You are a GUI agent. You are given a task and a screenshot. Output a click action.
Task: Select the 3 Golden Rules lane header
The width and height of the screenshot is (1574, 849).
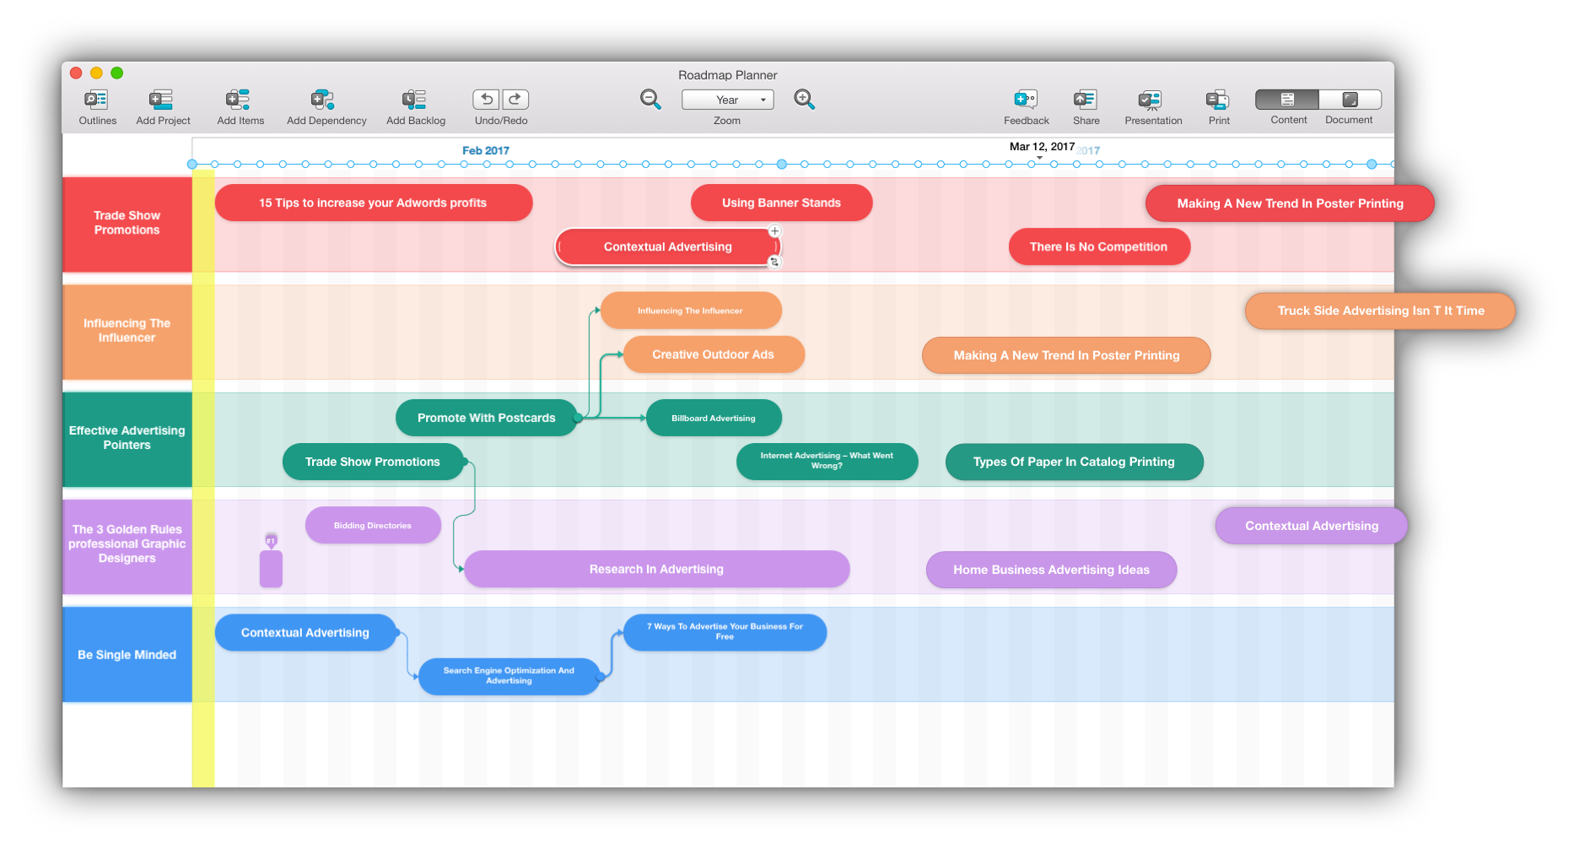click(127, 546)
